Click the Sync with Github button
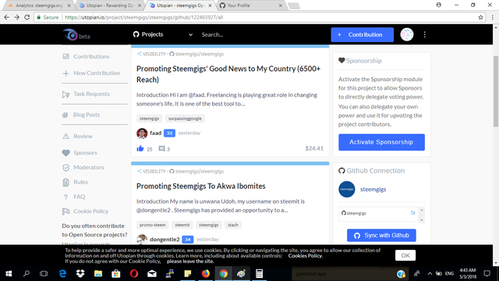499x281 pixels. (381, 236)
